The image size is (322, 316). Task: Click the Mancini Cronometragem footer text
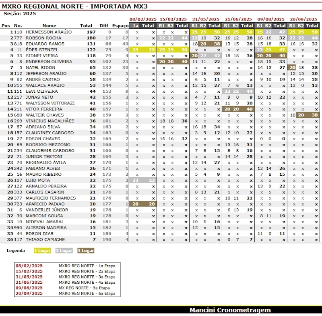[230, 310]
